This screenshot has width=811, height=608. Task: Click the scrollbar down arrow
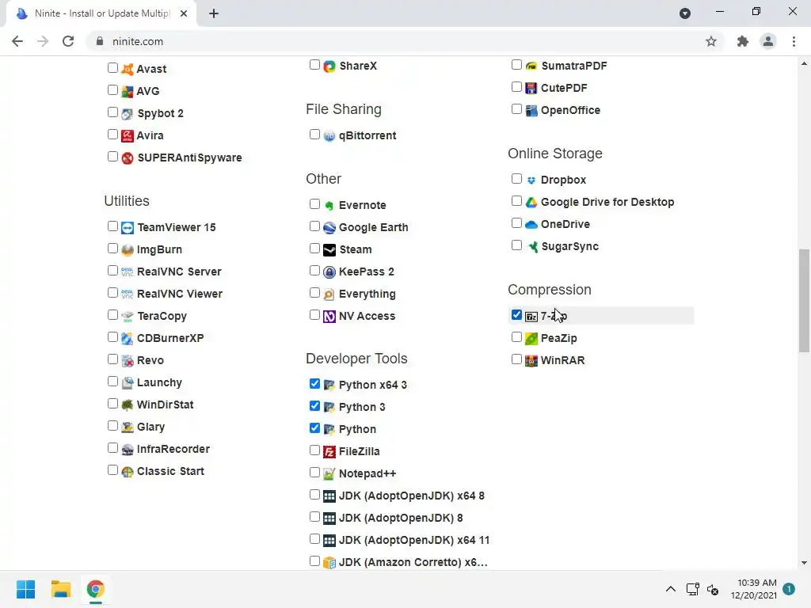[x=804, y=563]
